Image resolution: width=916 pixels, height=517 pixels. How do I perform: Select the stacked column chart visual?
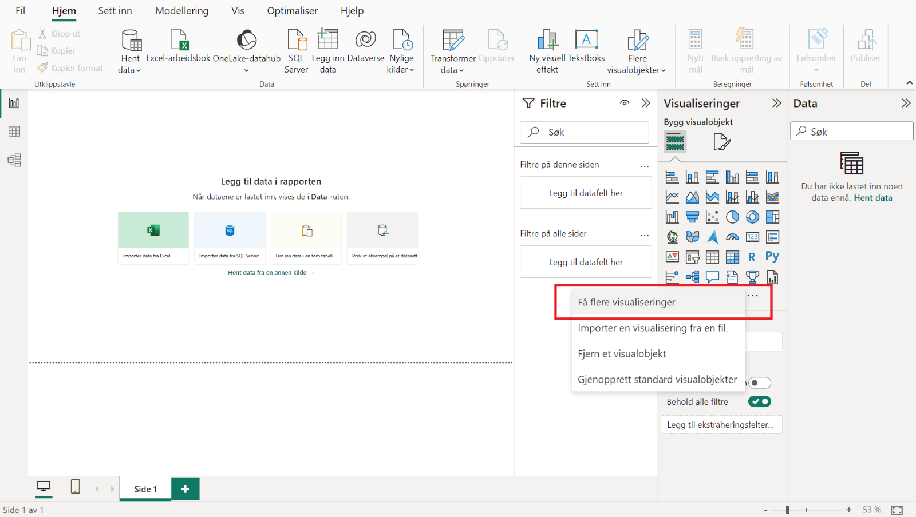[692, 177]
